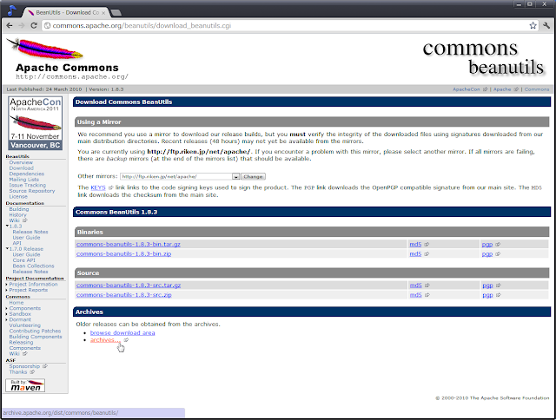Download commons-beanutils-1.8.3-src.tar.gz
Image resolution: width=556 pixels, height=420 pixels.
click(x=129, y=285)
